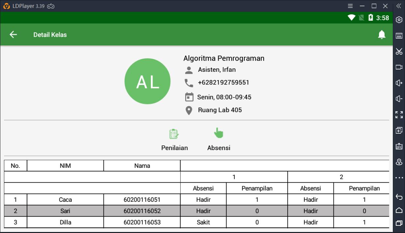Open LDPlayer settings gear in sidebar
This screenshot has height=233, width=405.
(x=399, y=20)
